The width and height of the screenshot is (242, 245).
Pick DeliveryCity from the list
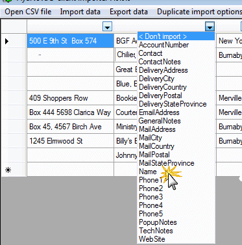[176, 79]
